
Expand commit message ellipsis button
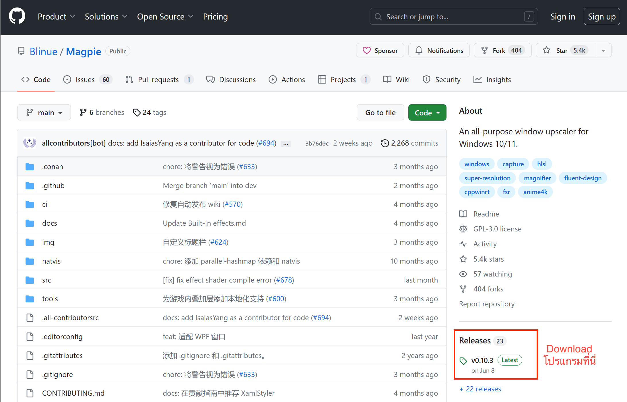(x=286, y=144)
